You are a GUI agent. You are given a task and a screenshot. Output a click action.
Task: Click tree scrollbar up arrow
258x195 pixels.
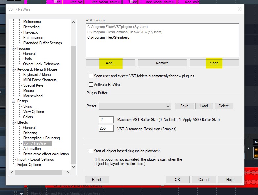74,22
